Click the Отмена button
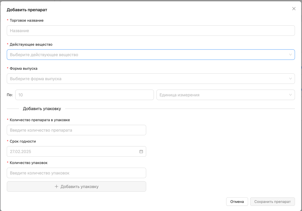Viewport: 302px width, 211px height. click(x=237, y=202)
